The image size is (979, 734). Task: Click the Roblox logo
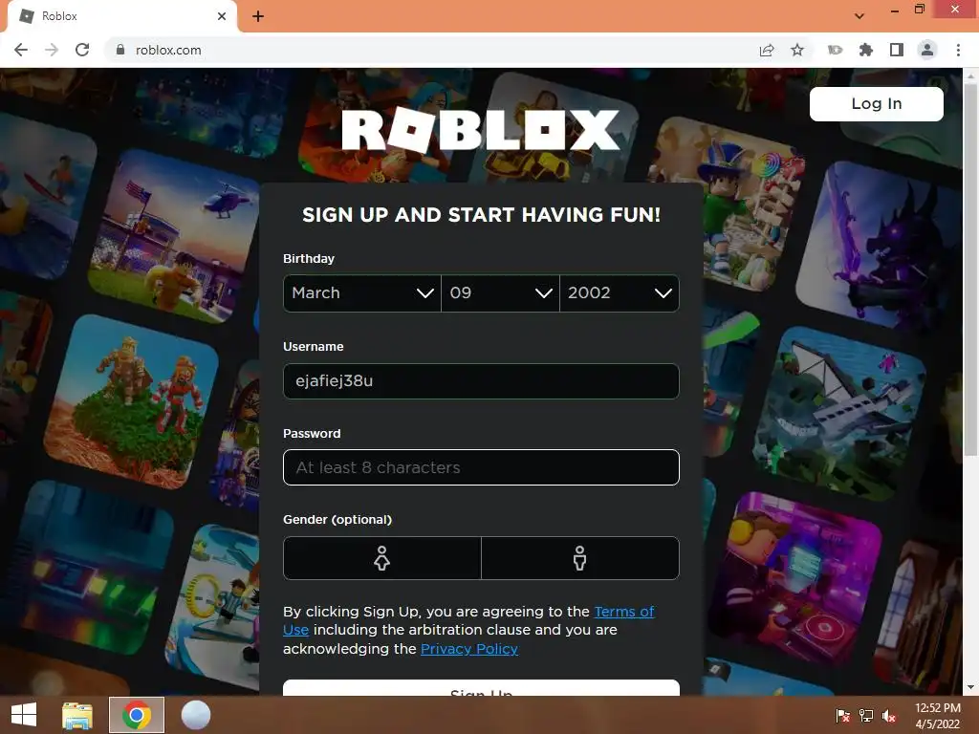[481, 130]
